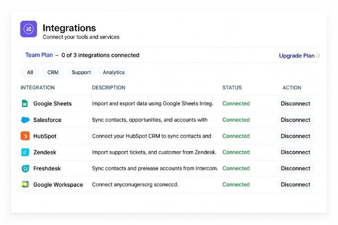Click the INTEGRATION column header
338x225 pixels.
(x=38, y=88)
